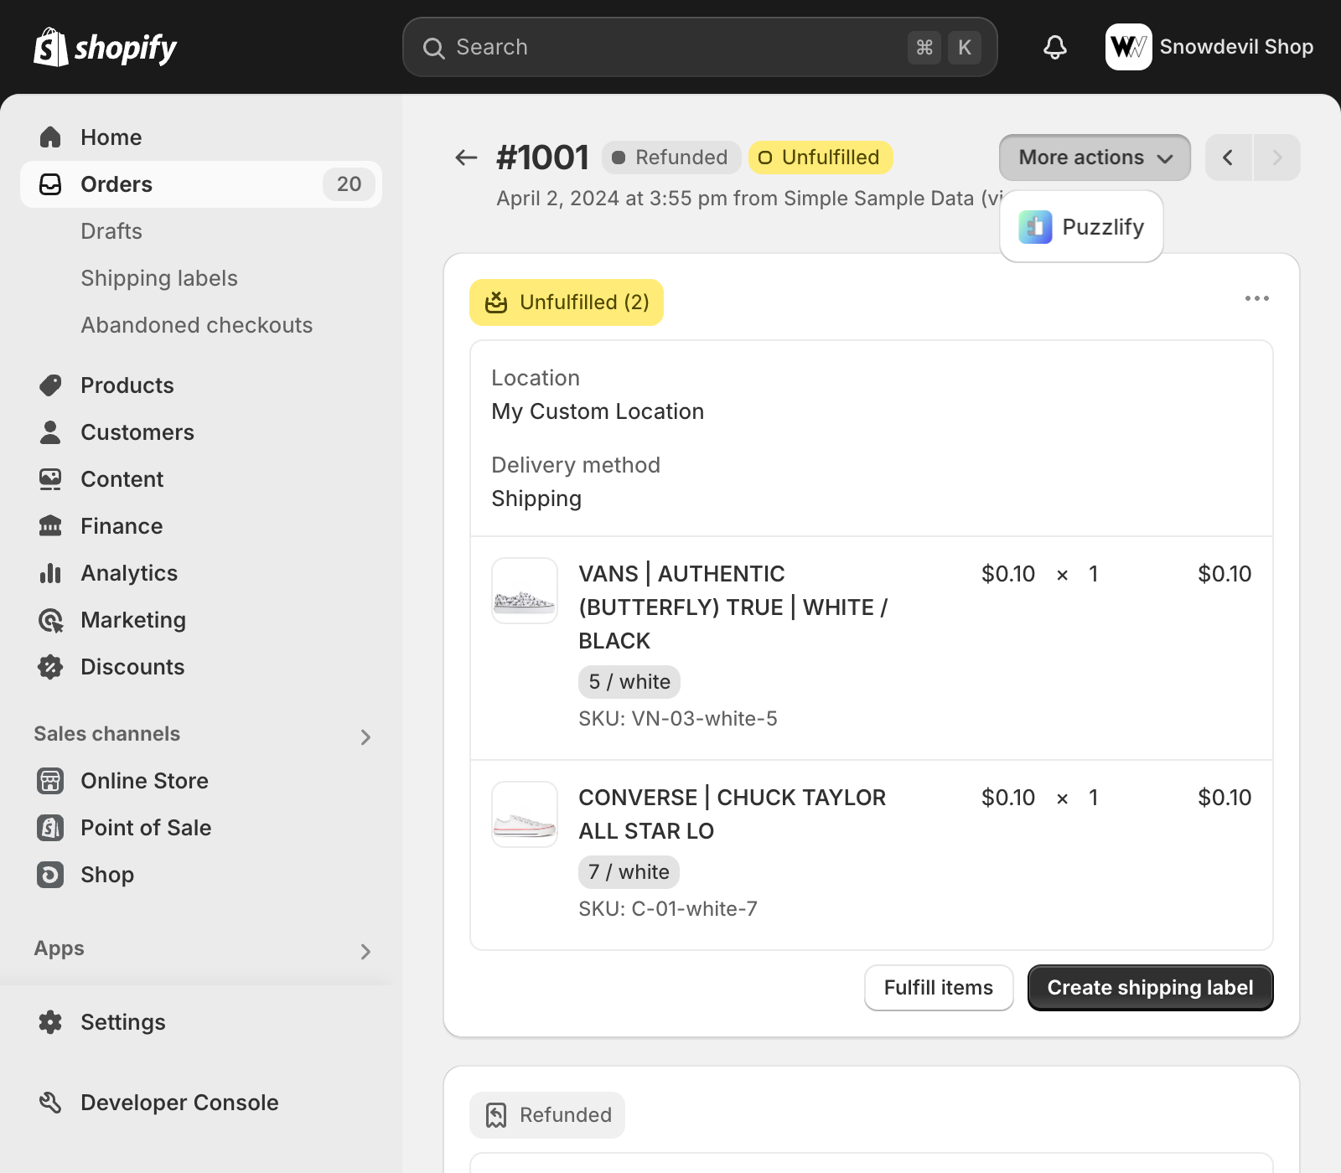Open the Vans sneaker product thumbnail
The height and width of the screenshot is (1173, 1341).
(x=525, y=591)
